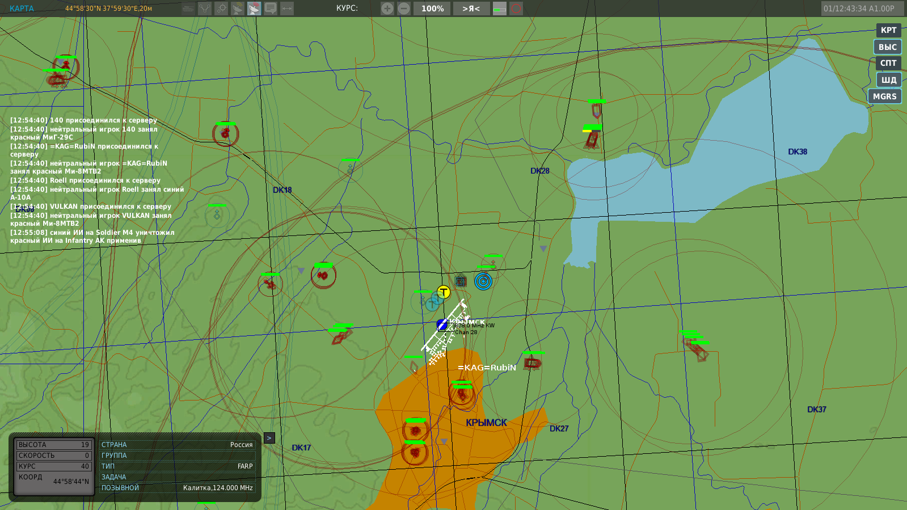Image resolution: width=907 pixels, height=510 pixels.
Task: Open the chat messages speech bubble icon
Action: (271, 9)
